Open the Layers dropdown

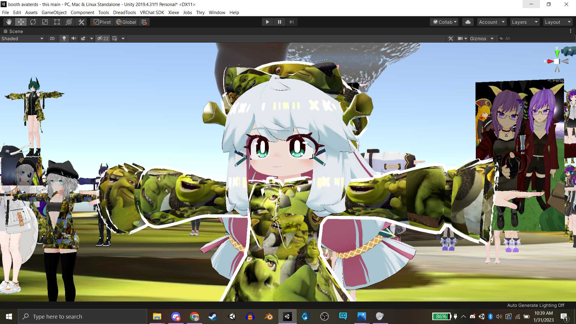point(525,22)
